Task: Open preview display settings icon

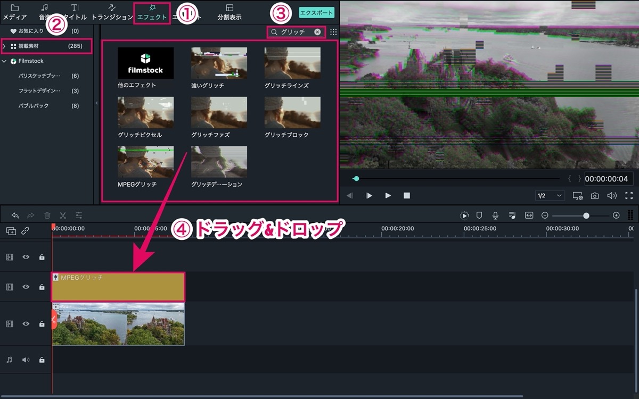Action: [x=578, y=196]
